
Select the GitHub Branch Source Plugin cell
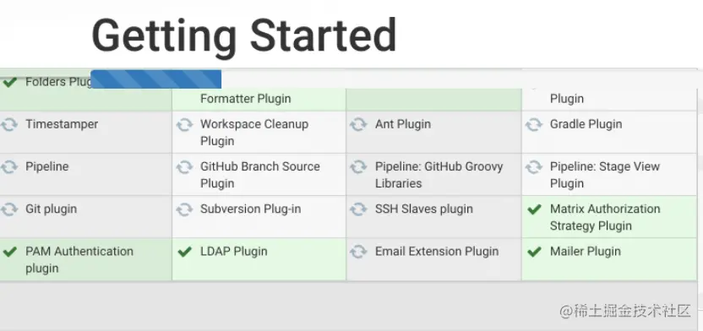pyautogui.click(x=259, y=175)
